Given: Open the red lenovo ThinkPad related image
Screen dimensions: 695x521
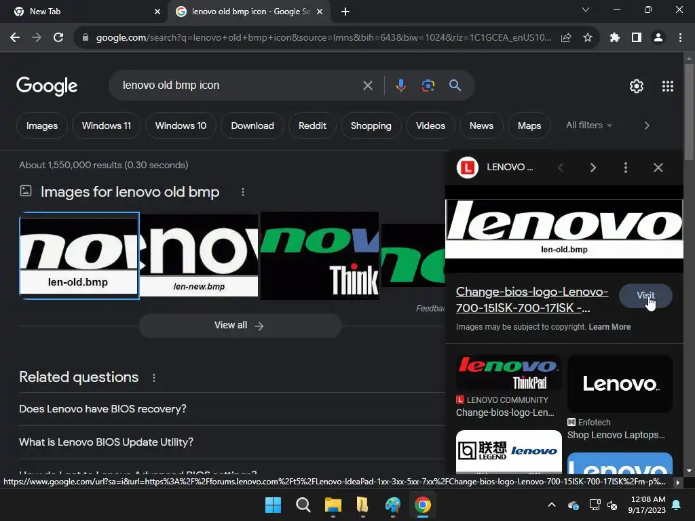Looking at the screenshot, I should click(508, 372).
